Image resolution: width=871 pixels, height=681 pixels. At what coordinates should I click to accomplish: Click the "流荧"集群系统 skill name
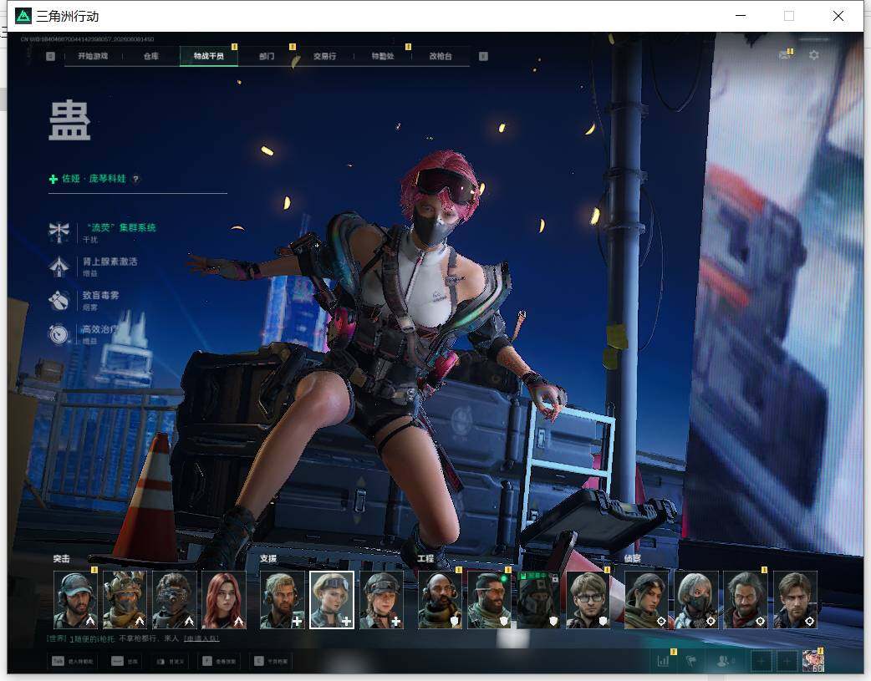121,227
